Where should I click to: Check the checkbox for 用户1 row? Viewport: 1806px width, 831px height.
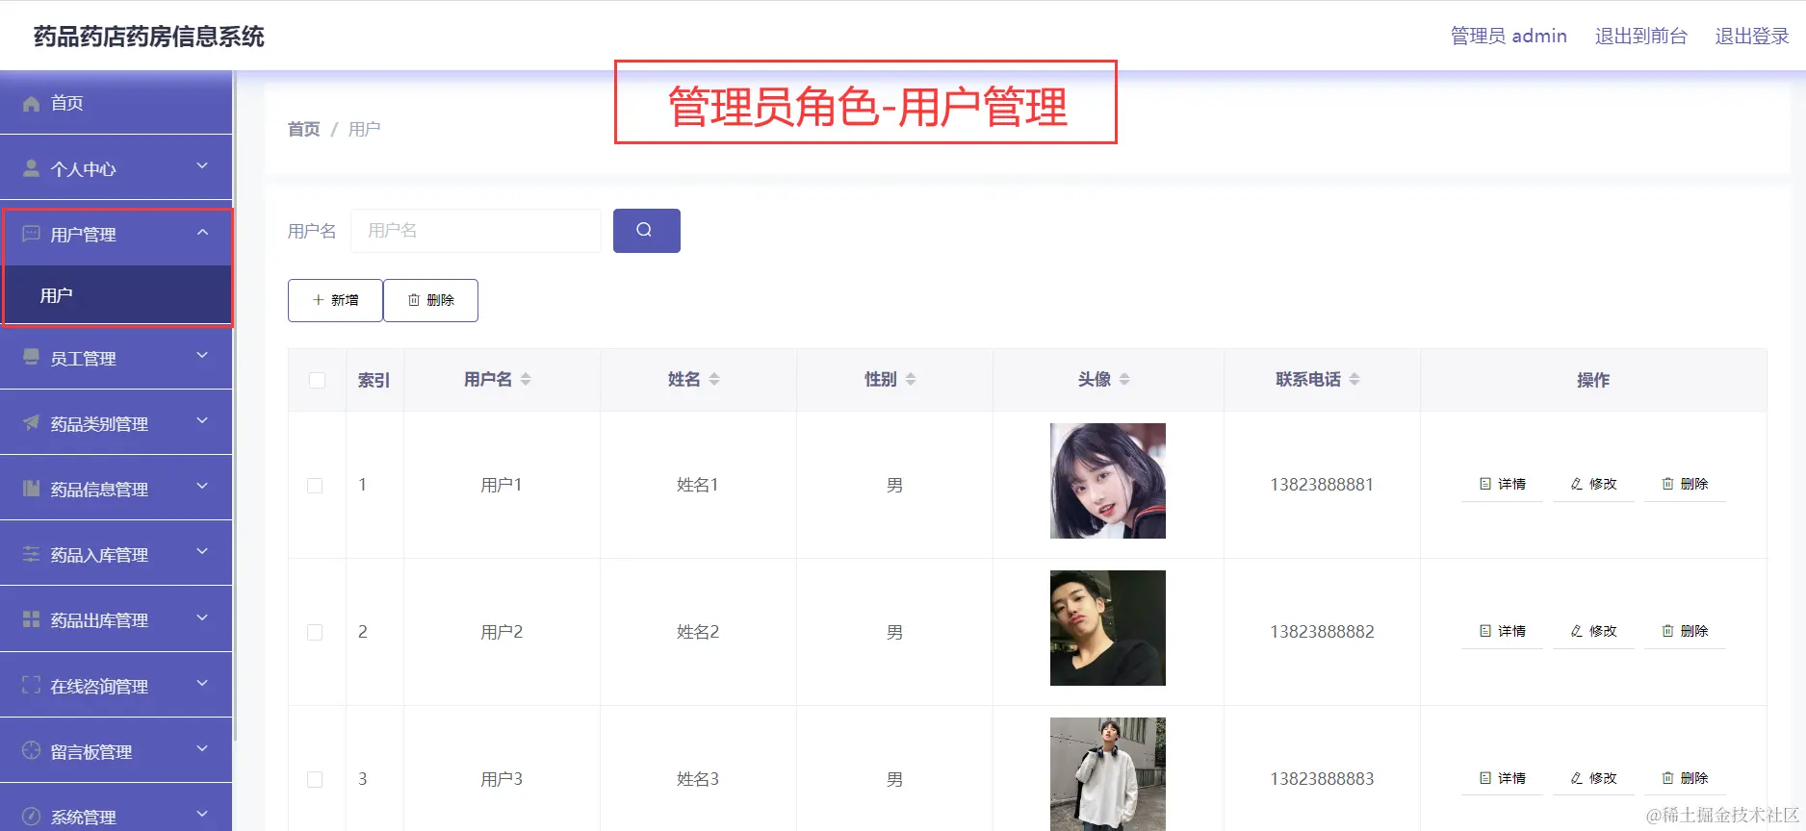tap(315, 486)
